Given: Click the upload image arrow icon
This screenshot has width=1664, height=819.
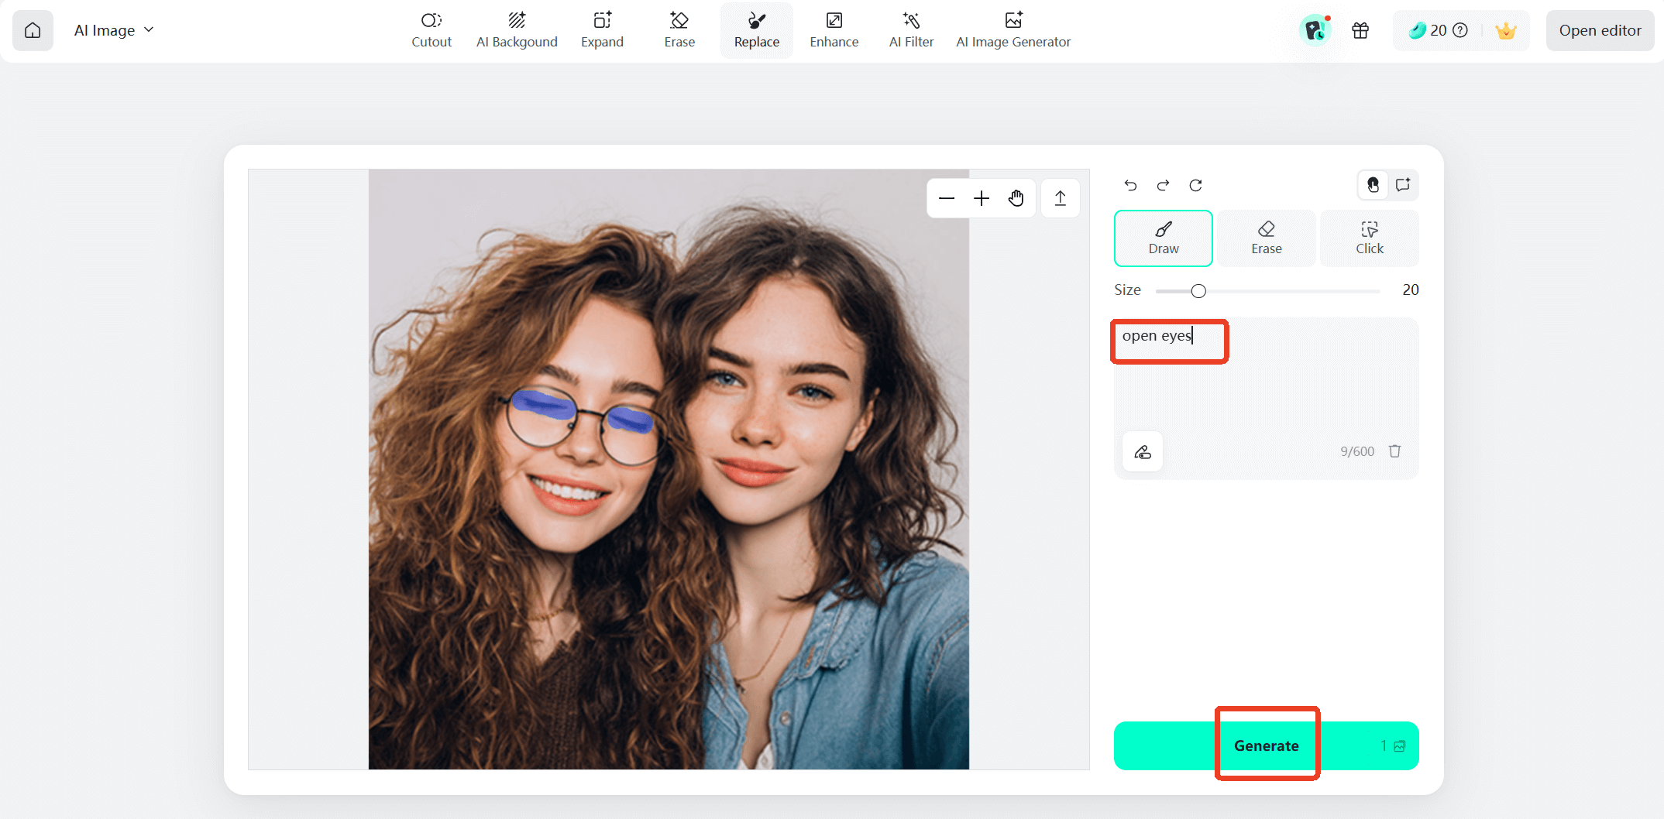Looking at the screenshot, I should pos(1061,198).
